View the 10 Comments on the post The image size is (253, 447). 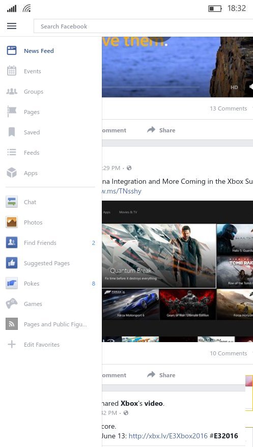point(229,353)
